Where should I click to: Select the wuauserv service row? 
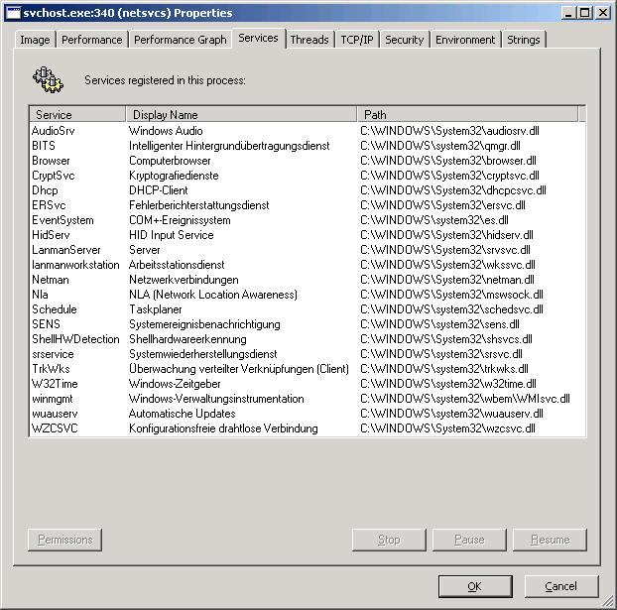coord(307,414)
